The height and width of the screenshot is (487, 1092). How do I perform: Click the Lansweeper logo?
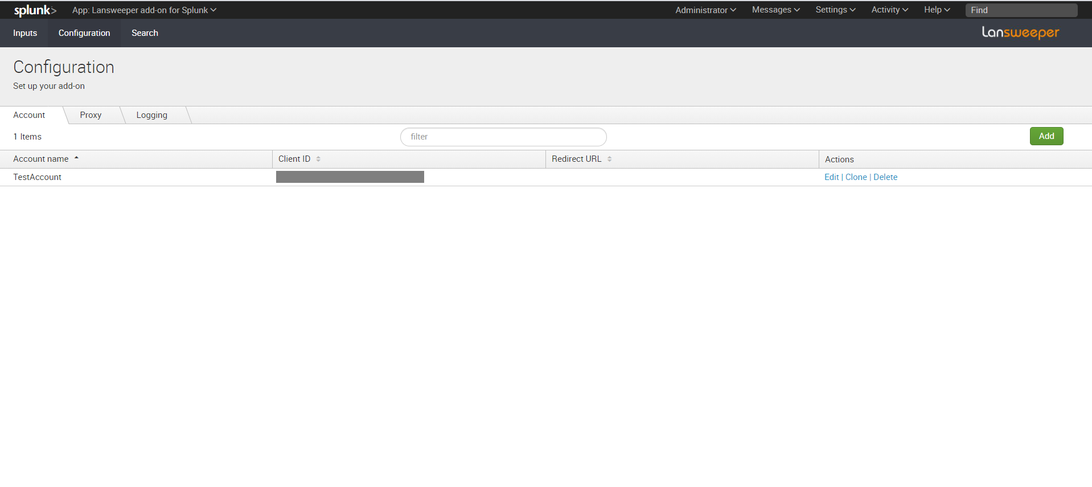(x=1020, y=32)
